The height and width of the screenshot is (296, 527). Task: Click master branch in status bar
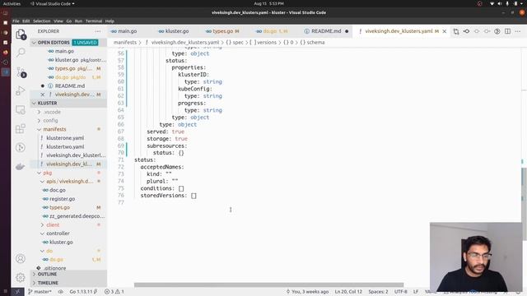[40, 292]
